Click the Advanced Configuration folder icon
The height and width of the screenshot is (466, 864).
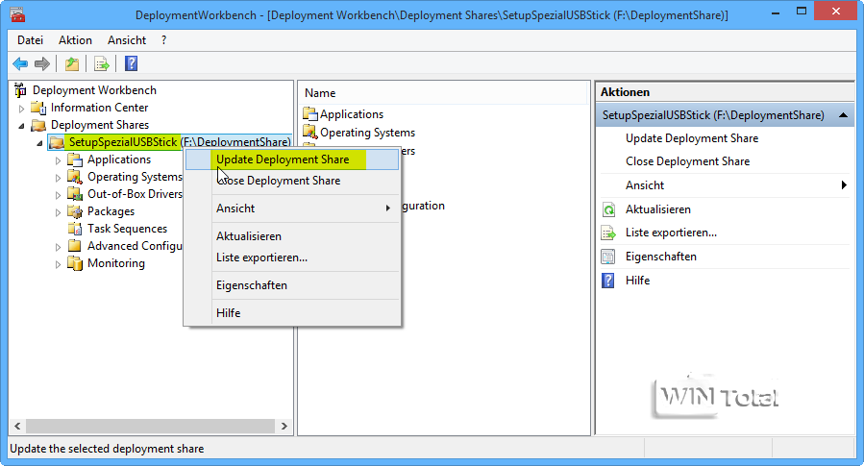click(x=75, y=246)
